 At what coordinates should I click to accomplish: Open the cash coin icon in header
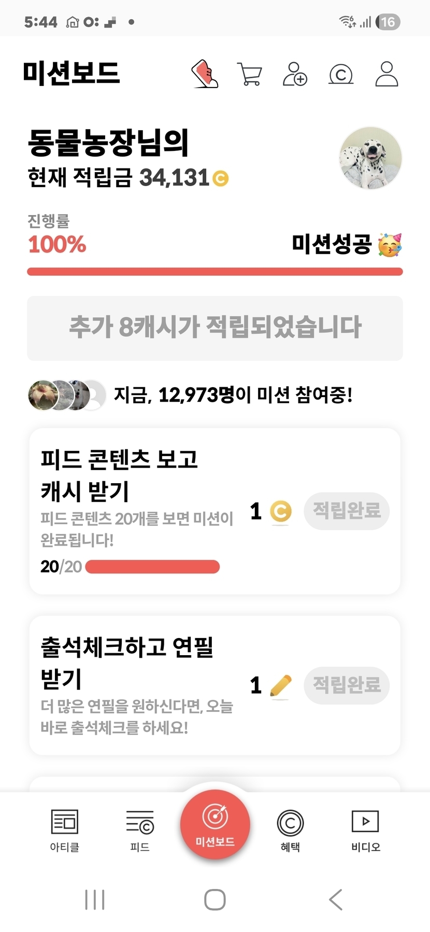(x=341, y=75)
